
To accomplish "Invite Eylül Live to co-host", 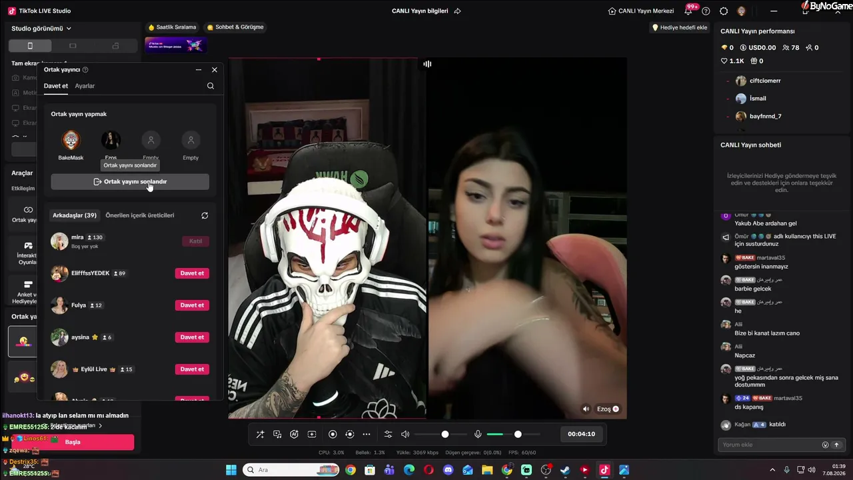I will [x=192, y=369].
